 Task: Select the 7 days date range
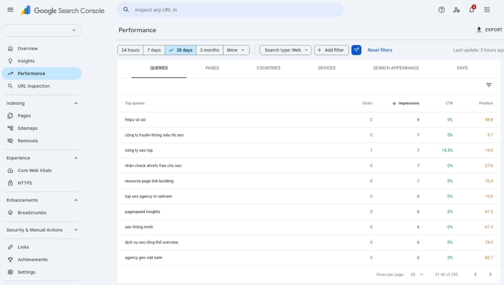154,50
